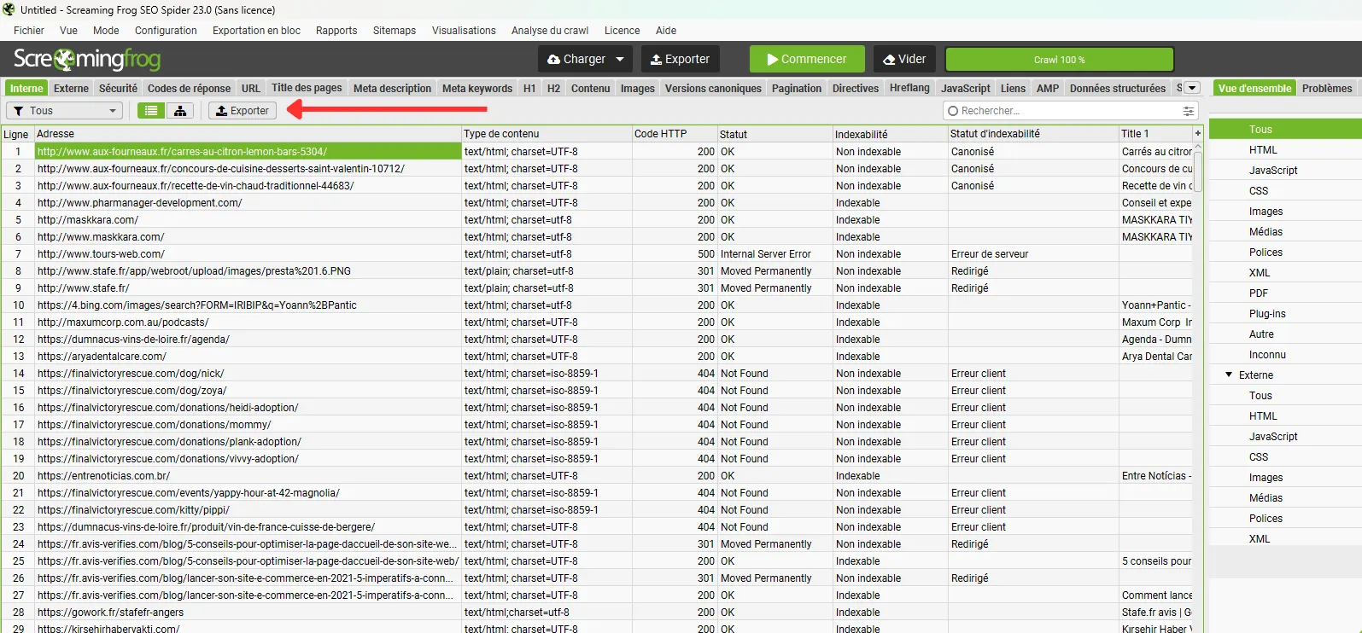Switch to Title des pages tab
Image resolution: width=1362 pixels, height=633 pixels.
(307, 88)
